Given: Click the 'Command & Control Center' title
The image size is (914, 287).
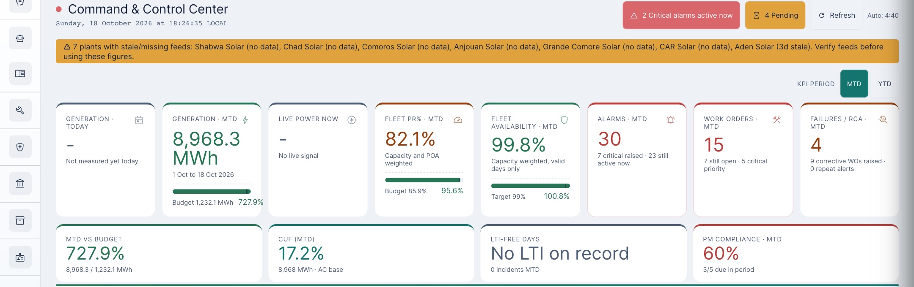Looking at the screenshot, I should (x=148, y=9).
